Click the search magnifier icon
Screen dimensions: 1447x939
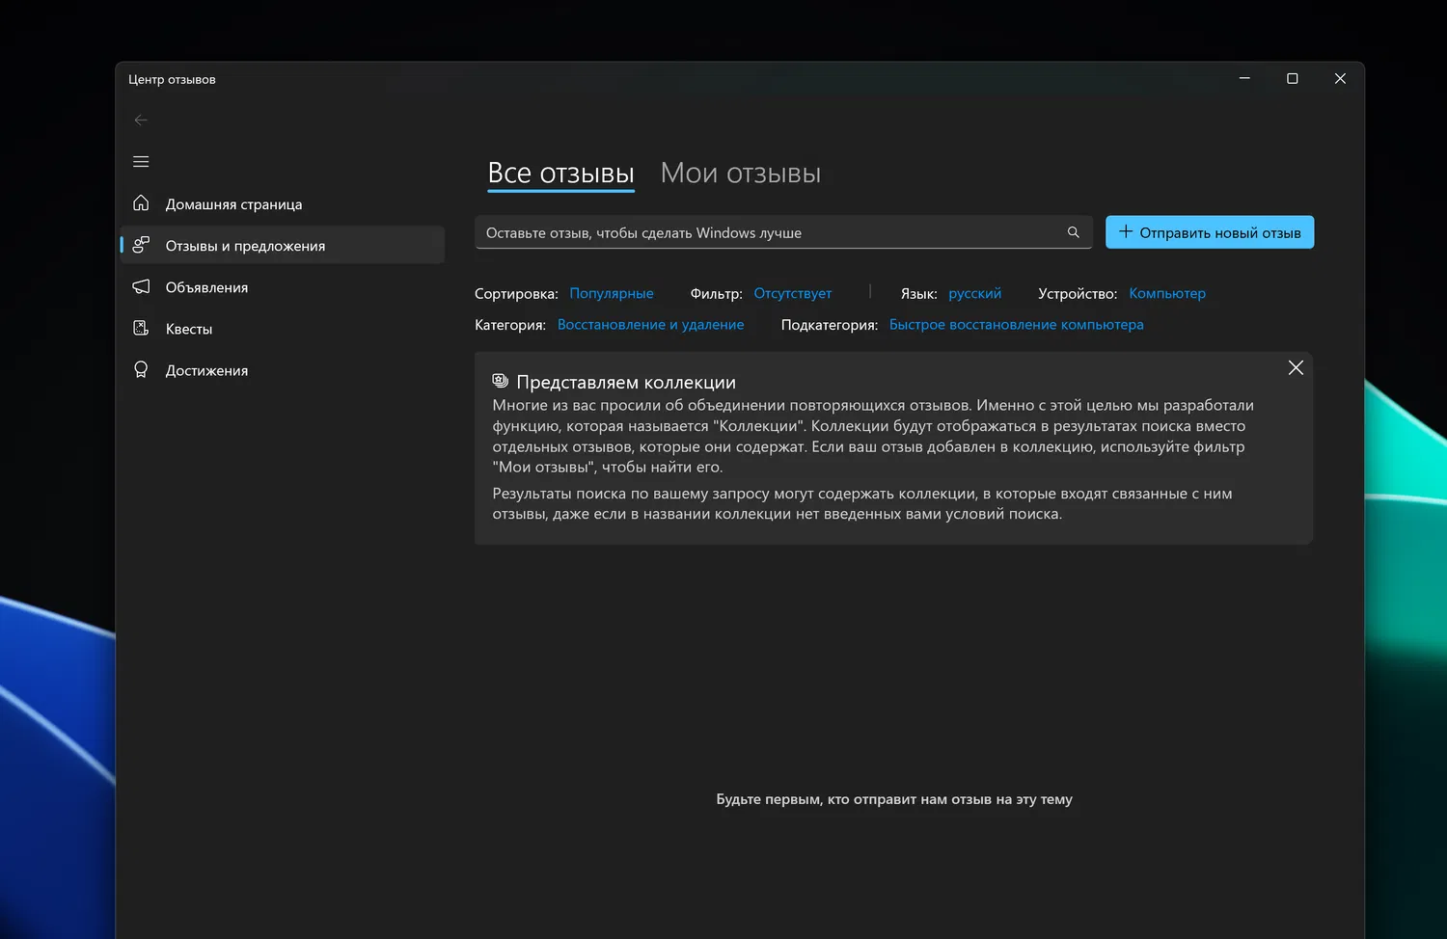[x=1073, y=232]
